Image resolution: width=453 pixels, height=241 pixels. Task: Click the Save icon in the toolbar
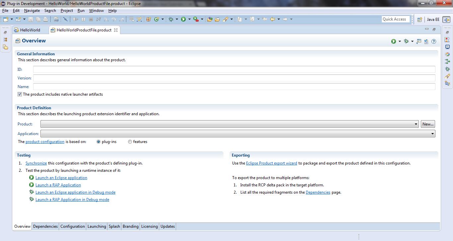30,19
